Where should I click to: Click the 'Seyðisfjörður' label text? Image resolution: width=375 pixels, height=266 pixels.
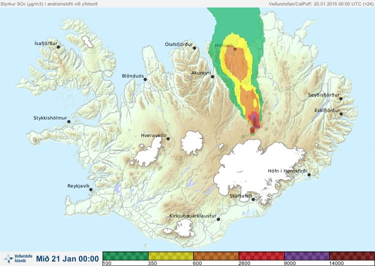point(323,95)
